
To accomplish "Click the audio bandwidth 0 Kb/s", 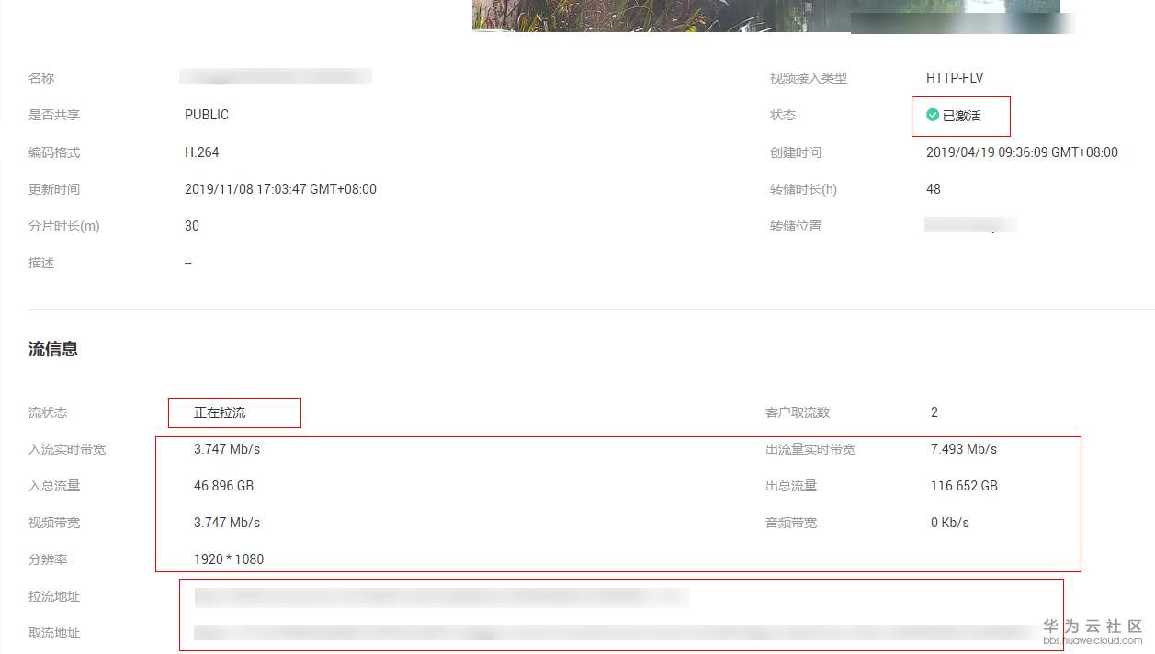I will coord(950,523).
